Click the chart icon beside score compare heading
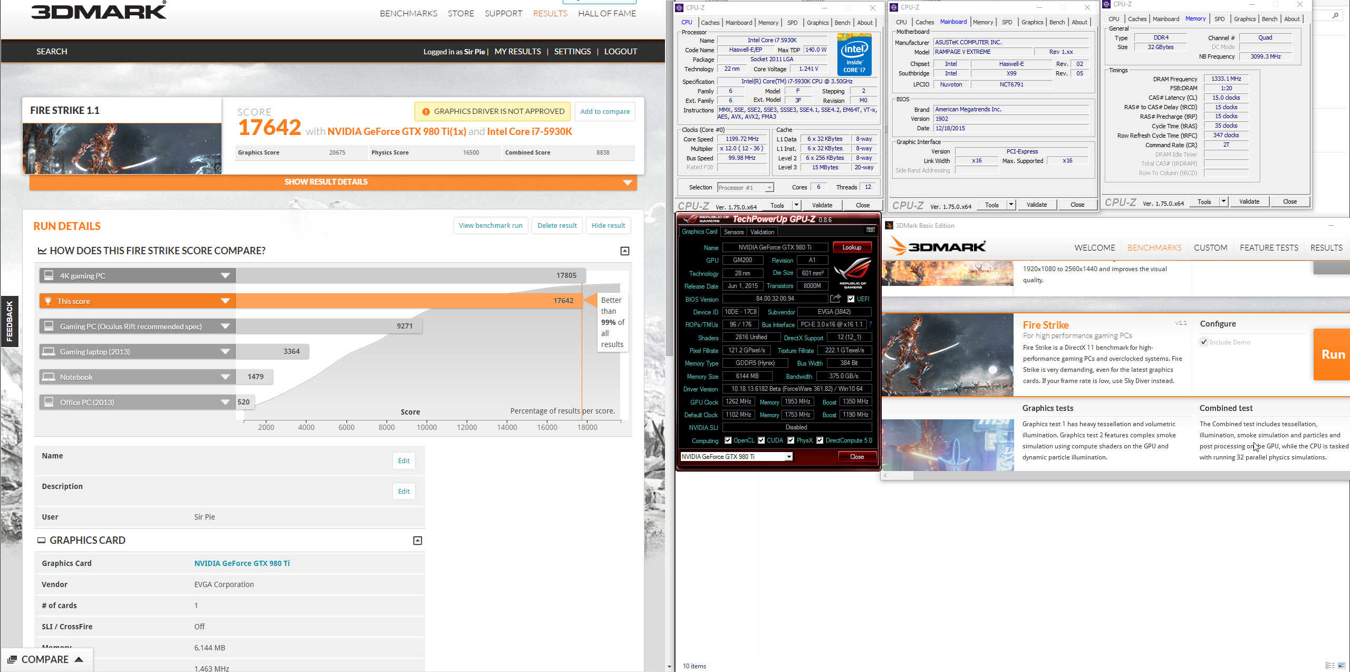This screenshot has height=672, width=1350. click(x=42, y=251)
